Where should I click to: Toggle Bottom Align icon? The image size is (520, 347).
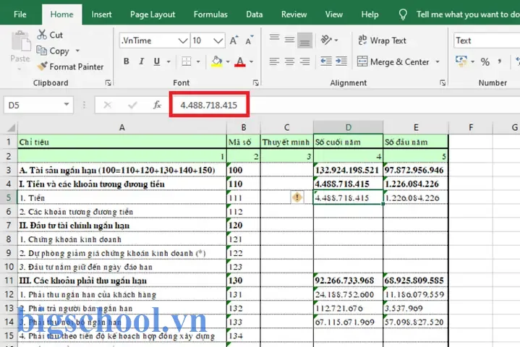click(x=304, y=40)
